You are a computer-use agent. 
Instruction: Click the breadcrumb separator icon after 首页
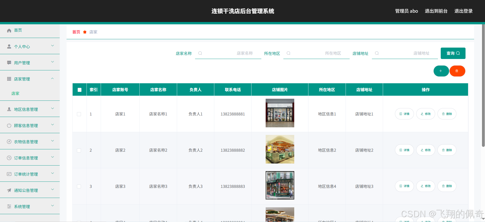click(x=85, y=32)
